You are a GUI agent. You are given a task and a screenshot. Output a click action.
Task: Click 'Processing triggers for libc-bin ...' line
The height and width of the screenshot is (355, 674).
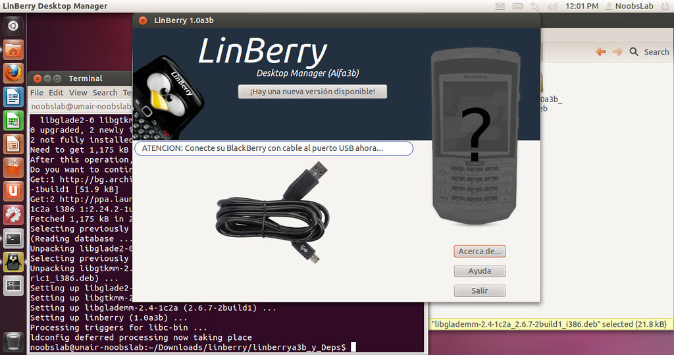click(x=118, y=327)
